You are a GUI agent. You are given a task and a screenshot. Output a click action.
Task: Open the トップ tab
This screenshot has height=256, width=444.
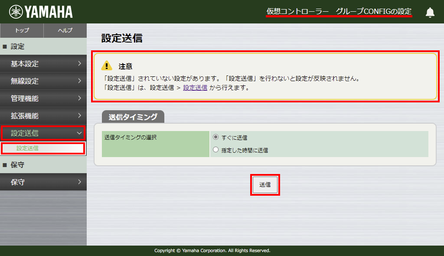click(22, 30)
